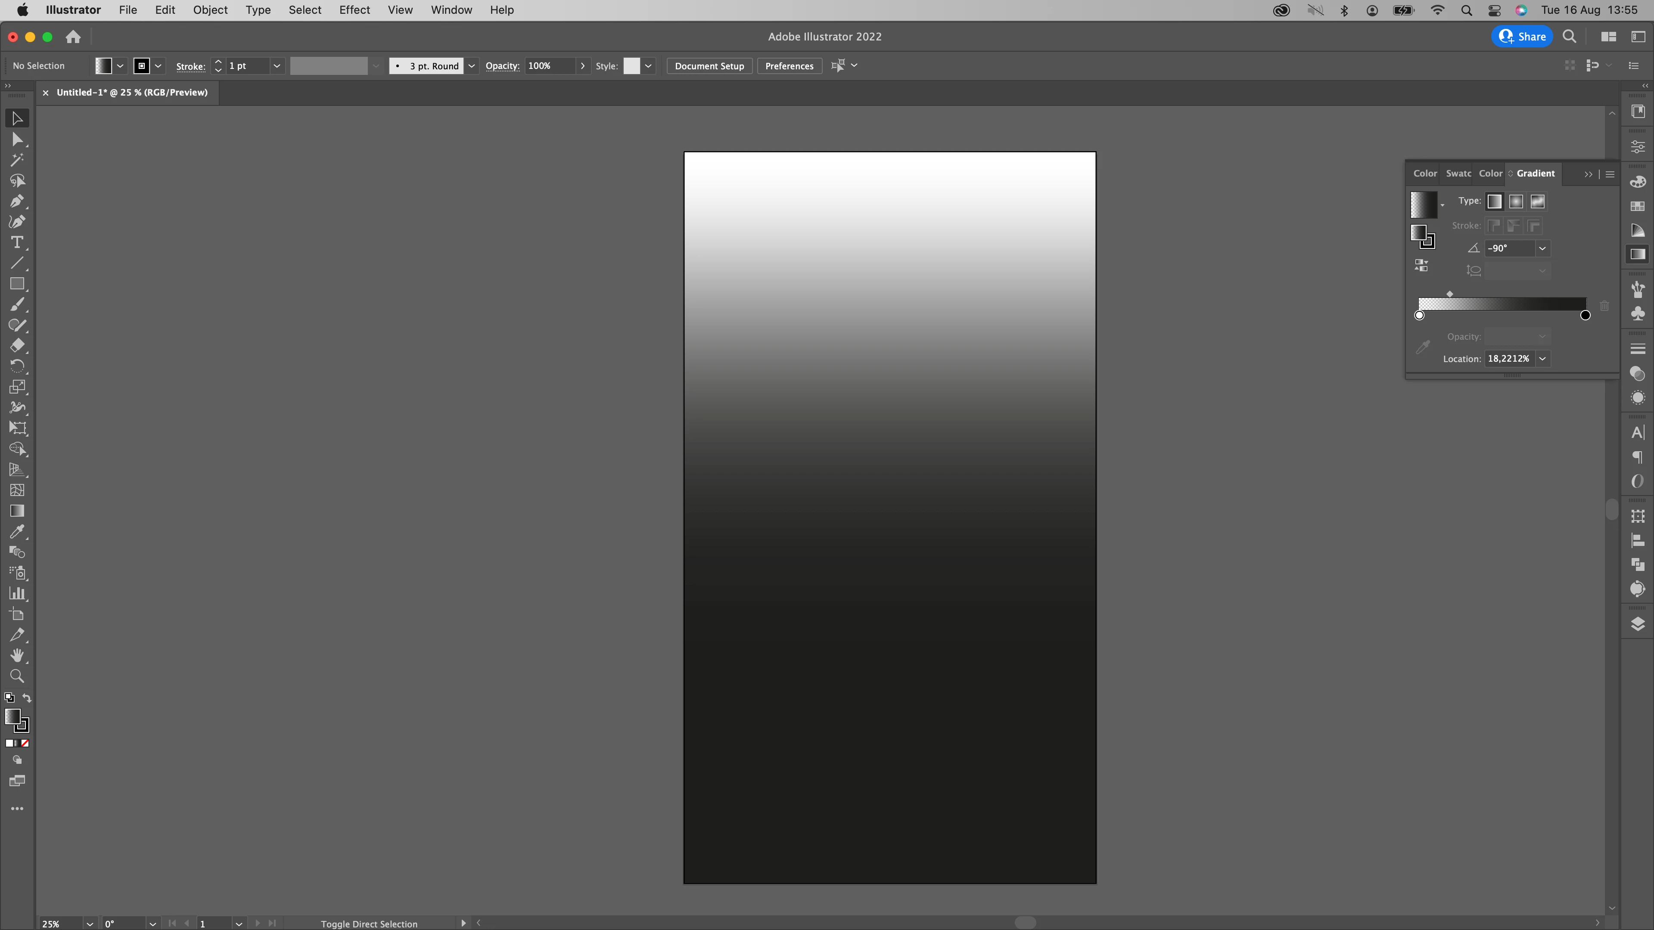Select the black gradient color stop
Viewport: 1654px width, 930px height.
1585,315
